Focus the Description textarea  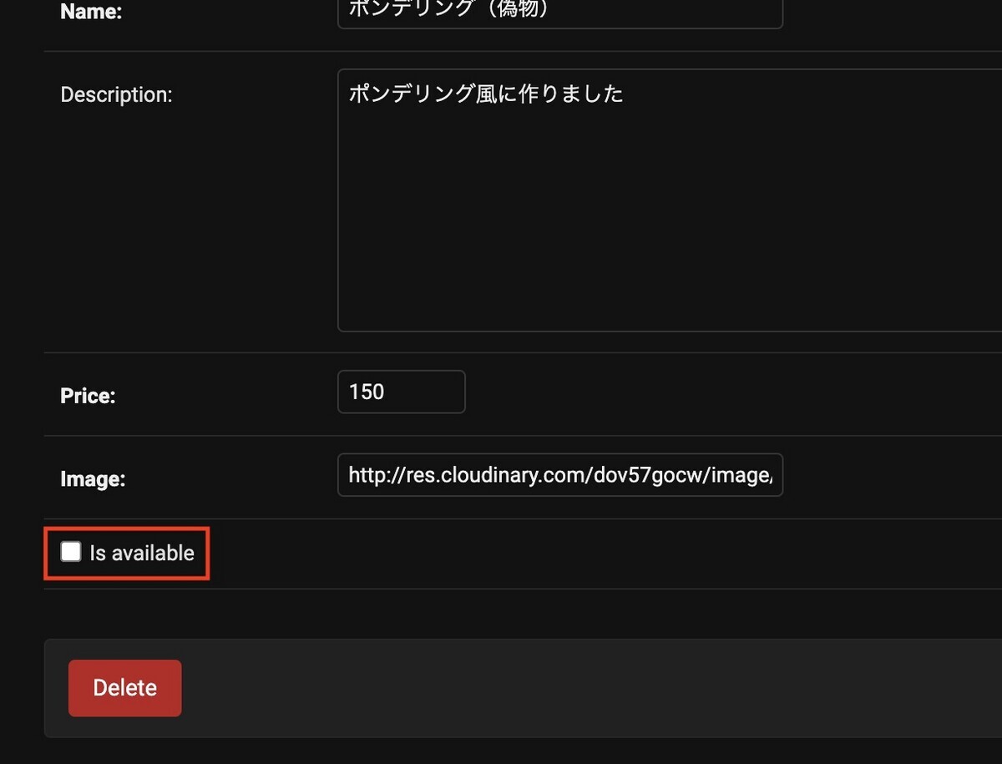(559, 200)
